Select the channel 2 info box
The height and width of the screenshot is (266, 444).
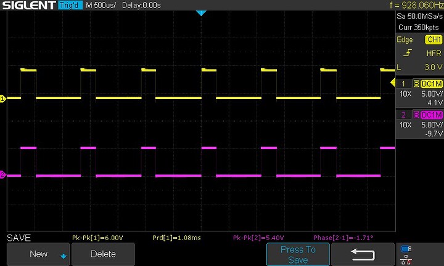tap(420, 124)
